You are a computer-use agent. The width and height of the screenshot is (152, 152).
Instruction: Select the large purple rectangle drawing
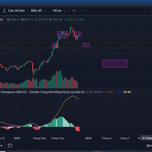[x=115, y=64]
